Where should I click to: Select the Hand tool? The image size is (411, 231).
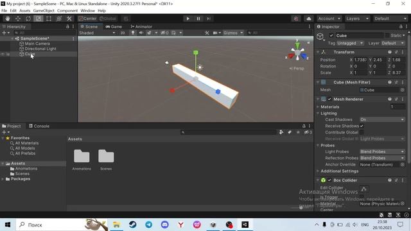(x=8, y=19)
